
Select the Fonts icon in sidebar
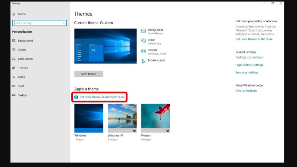[14, 77]
